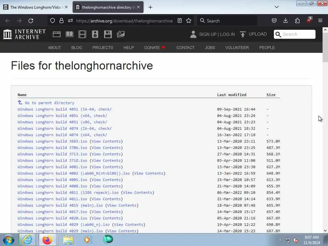Open Windows Media Player on taskbar
328x246 pixels.
coord(87,240)
